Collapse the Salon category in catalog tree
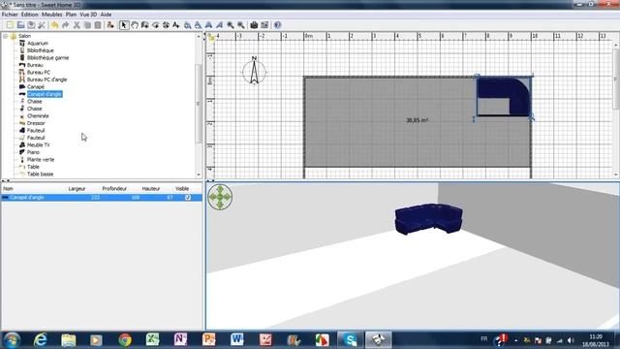 coord(6,36)
